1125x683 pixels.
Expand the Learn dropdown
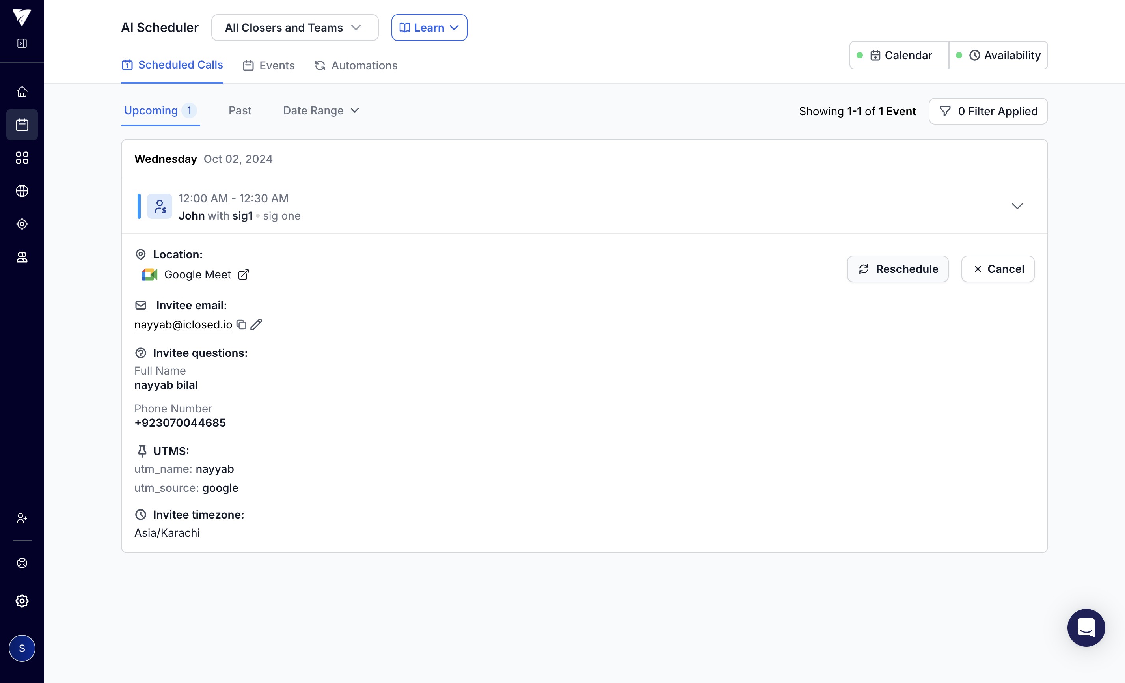[x=429, y=28]
